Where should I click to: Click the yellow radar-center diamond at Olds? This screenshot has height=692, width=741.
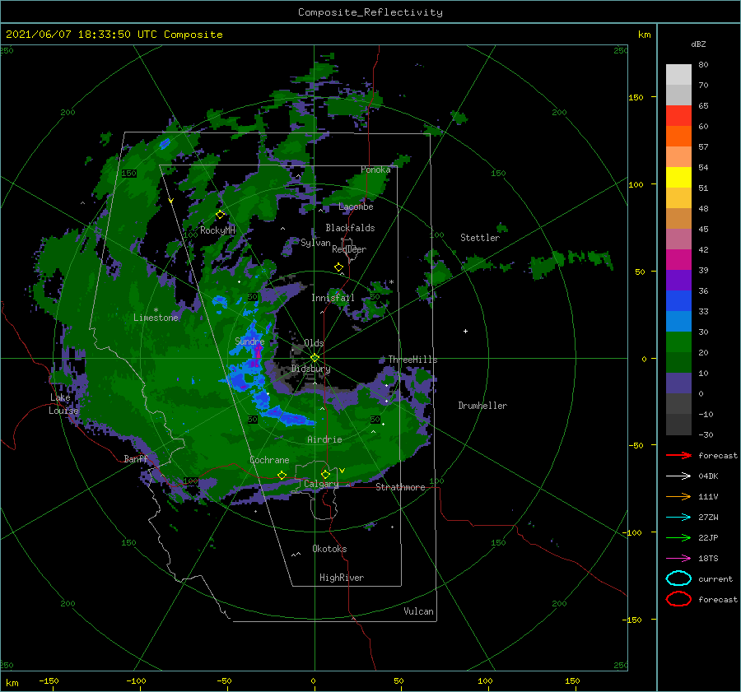coord(315,358)
